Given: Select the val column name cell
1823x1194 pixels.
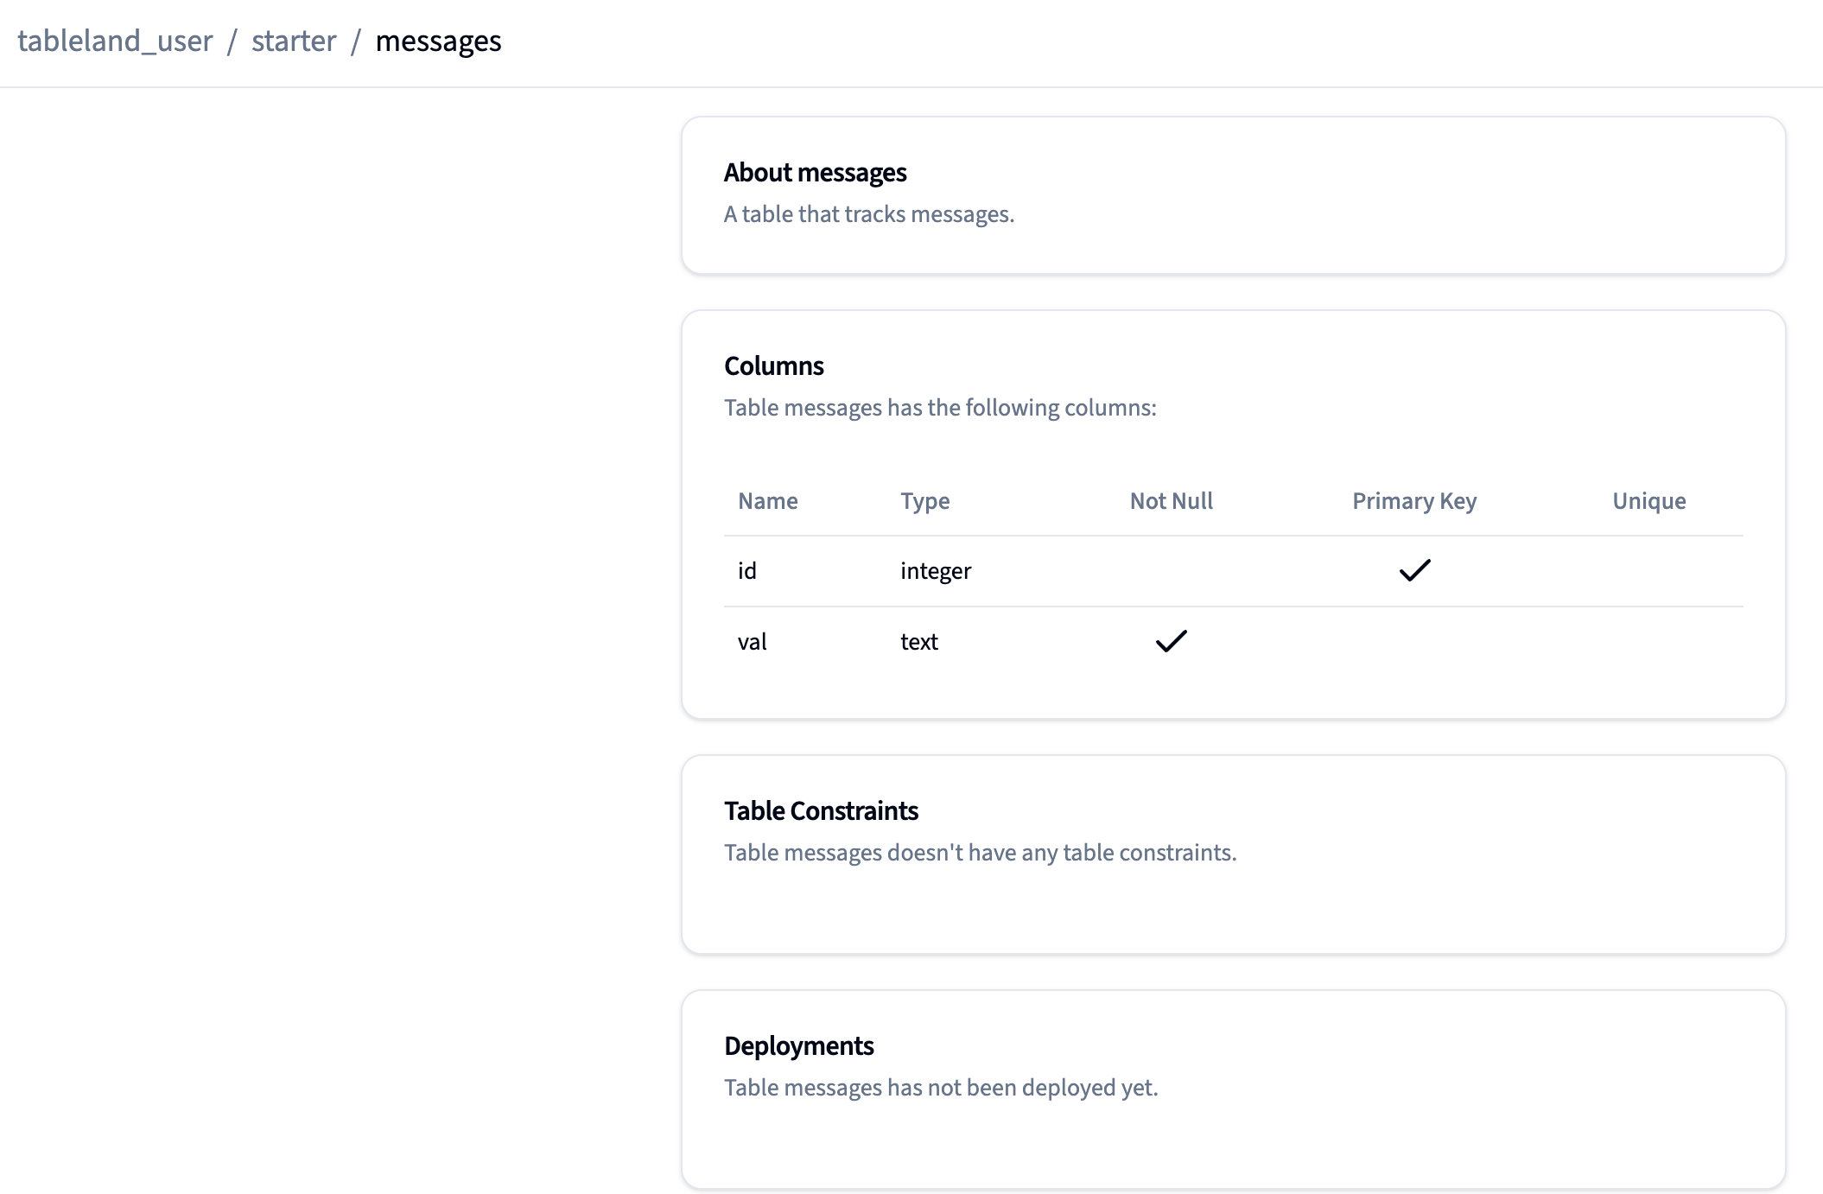Looking at the screenshot, I should (752, 642).
